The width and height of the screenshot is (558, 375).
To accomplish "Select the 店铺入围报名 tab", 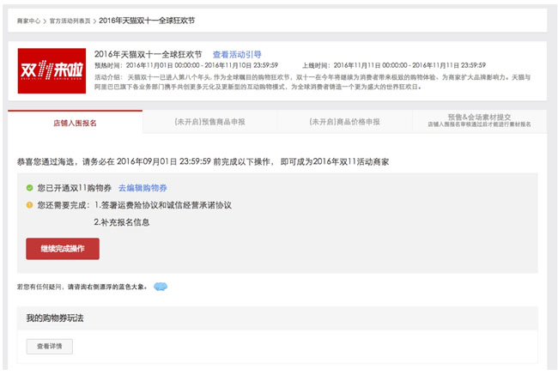I will point(75,123).
